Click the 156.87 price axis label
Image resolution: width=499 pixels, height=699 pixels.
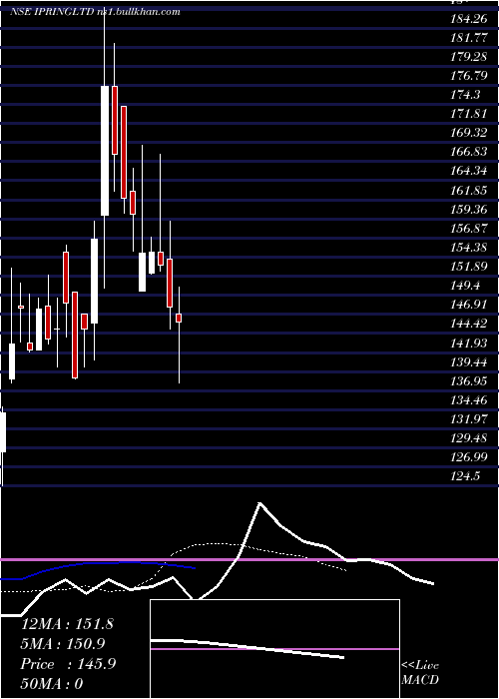(469, 229)
